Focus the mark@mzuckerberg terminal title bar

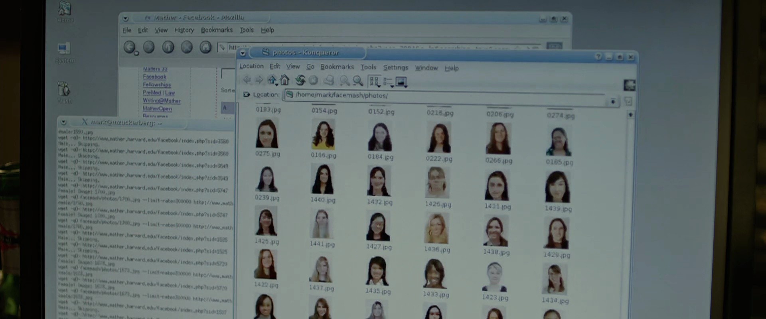click(146, 122)
